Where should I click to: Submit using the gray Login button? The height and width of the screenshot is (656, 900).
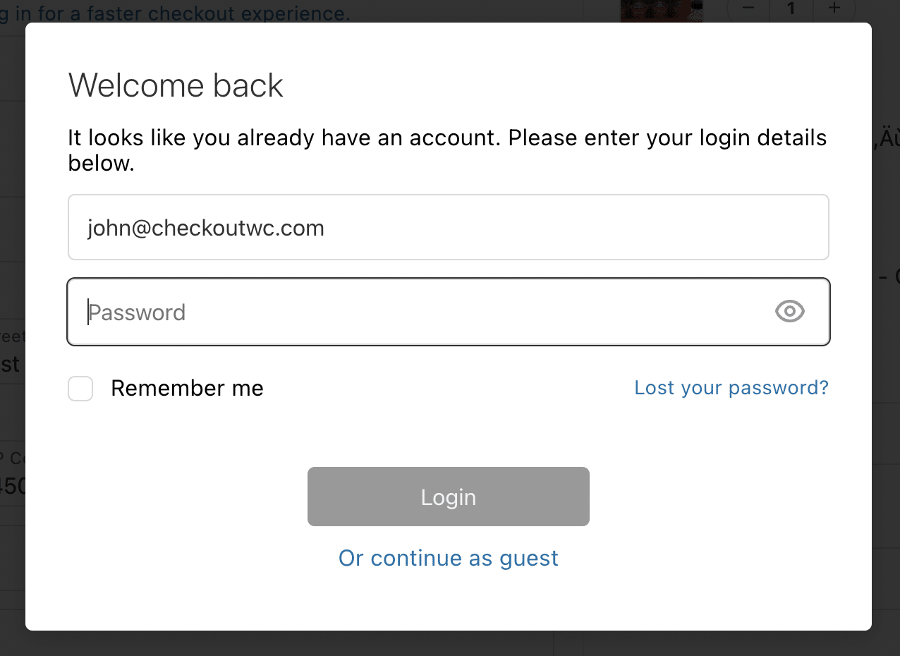(449, 497)
